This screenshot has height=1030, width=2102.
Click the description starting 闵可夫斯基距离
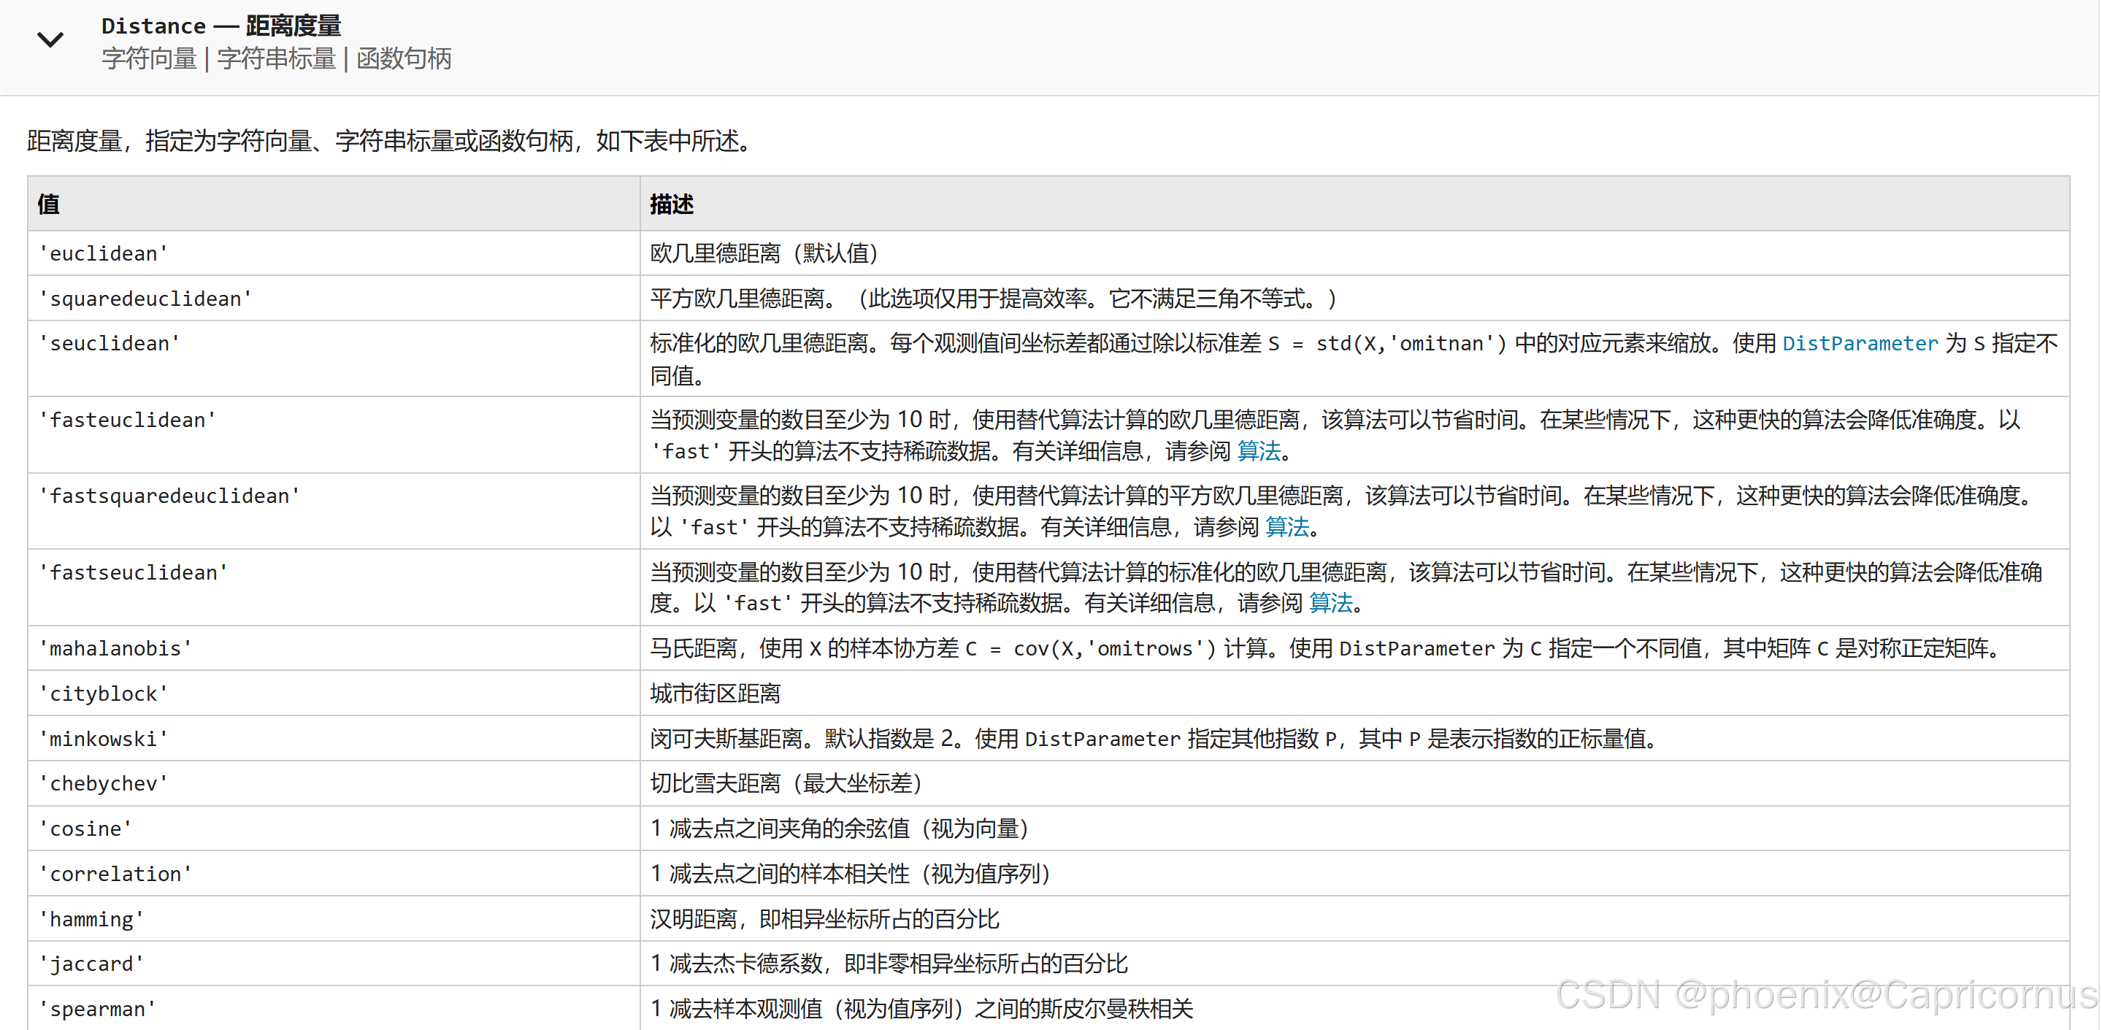[1156, 739]
